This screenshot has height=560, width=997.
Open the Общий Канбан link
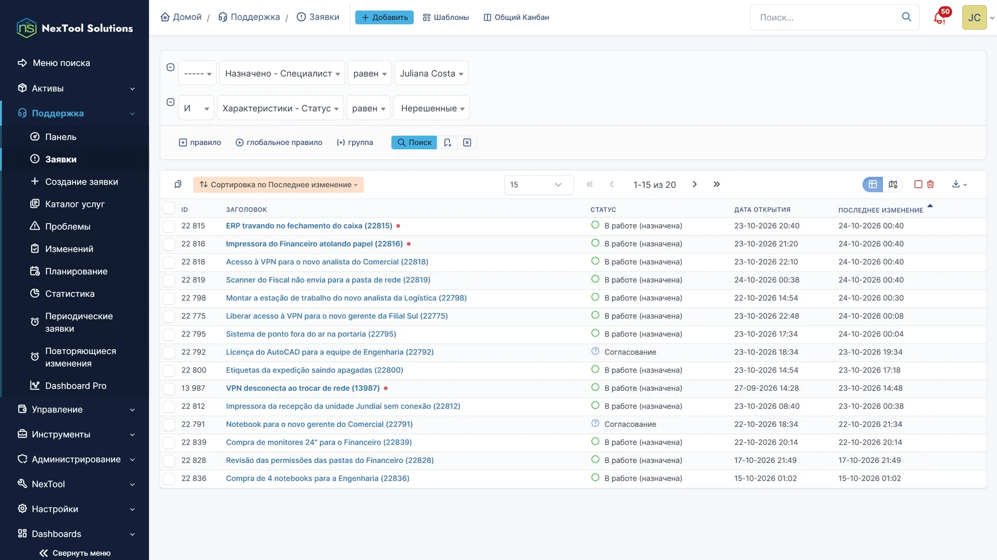[516, 17]
